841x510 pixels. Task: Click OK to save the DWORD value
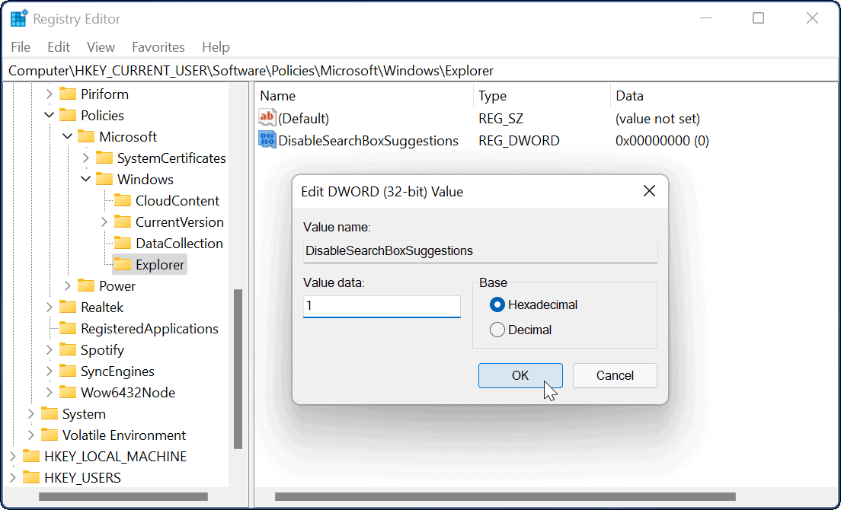click(520, 375)
